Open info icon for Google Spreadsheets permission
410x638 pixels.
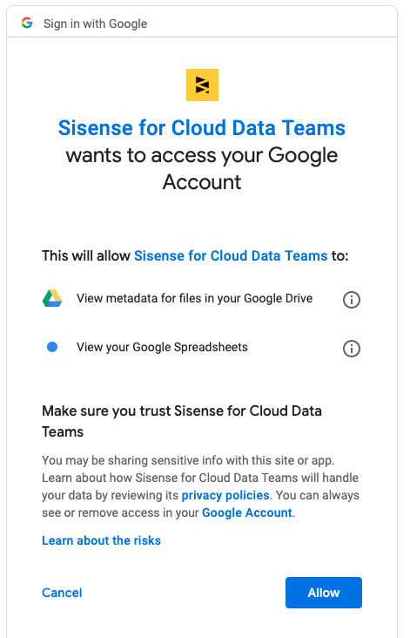(352, 349)
